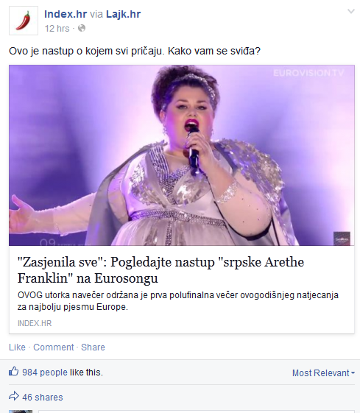This screenshot has width=360, height=413.
Task: Click the Eurovision logo in image corner
Action: click(342, 239)
